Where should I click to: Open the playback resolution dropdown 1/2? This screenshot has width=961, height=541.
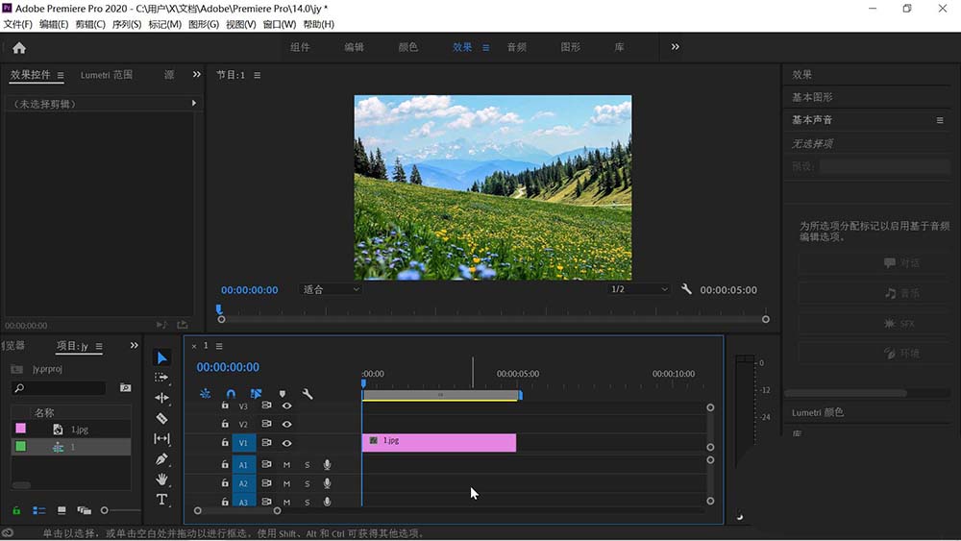639,289
